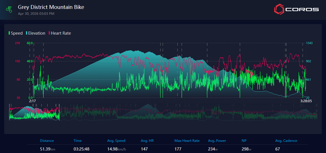Click the 90 heart rate axis label
This screenshot has height=153, width=326.
(18, 79)
